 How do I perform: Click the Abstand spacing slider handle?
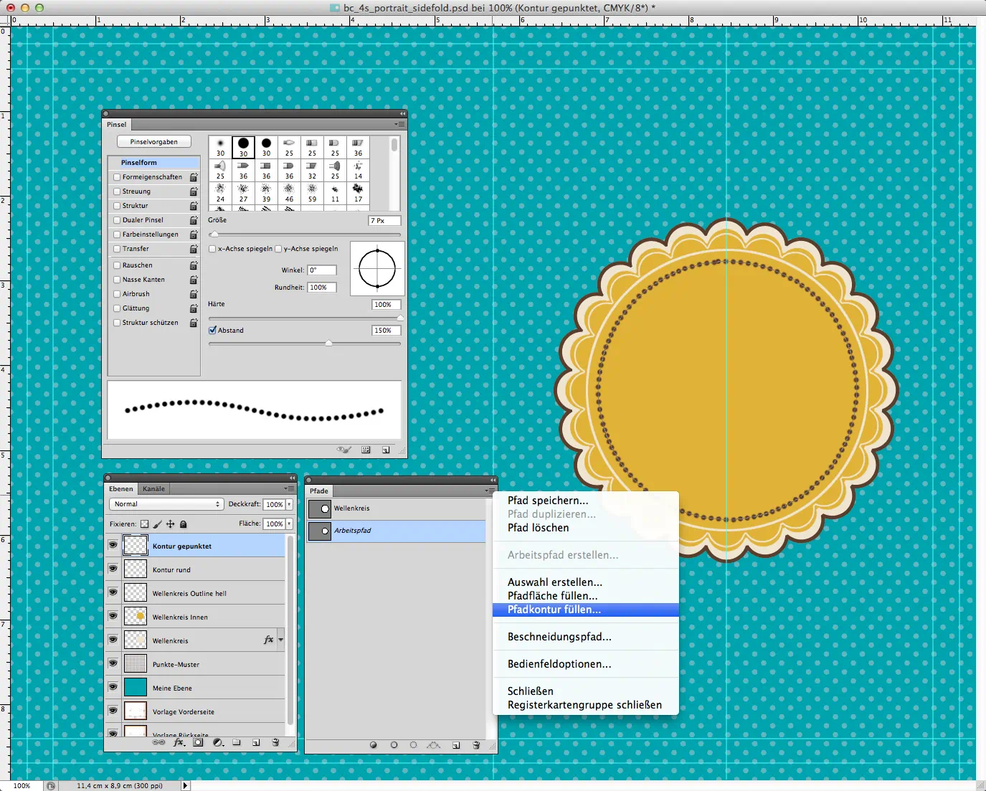point(328,344)
